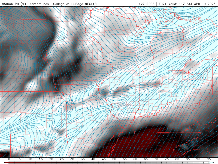Click the colorbar label '25'
This screenshot has height=164, width=218.
point(62,159)
